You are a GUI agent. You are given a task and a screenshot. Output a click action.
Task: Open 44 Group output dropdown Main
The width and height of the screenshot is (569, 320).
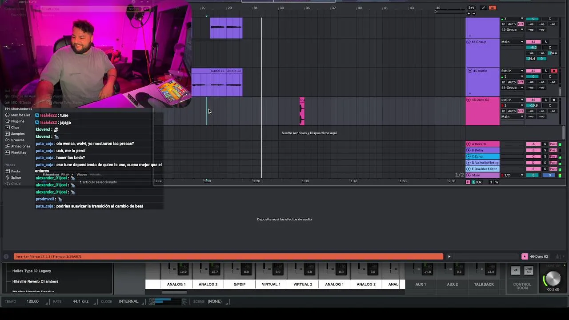click(x=513, y=42)
